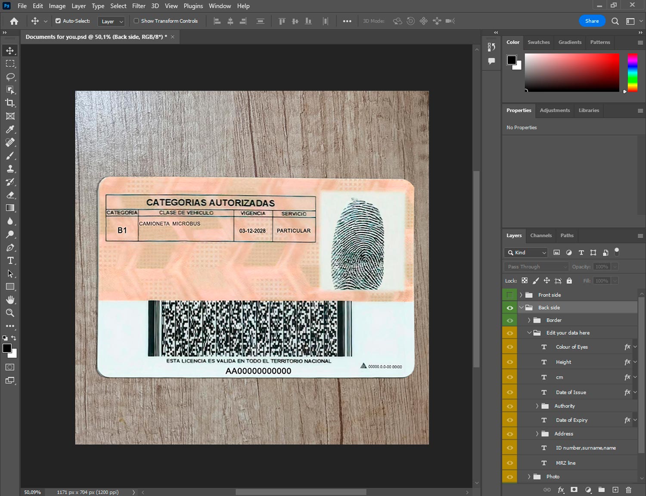Choose the Horizontal Type tool

point(10,260)
